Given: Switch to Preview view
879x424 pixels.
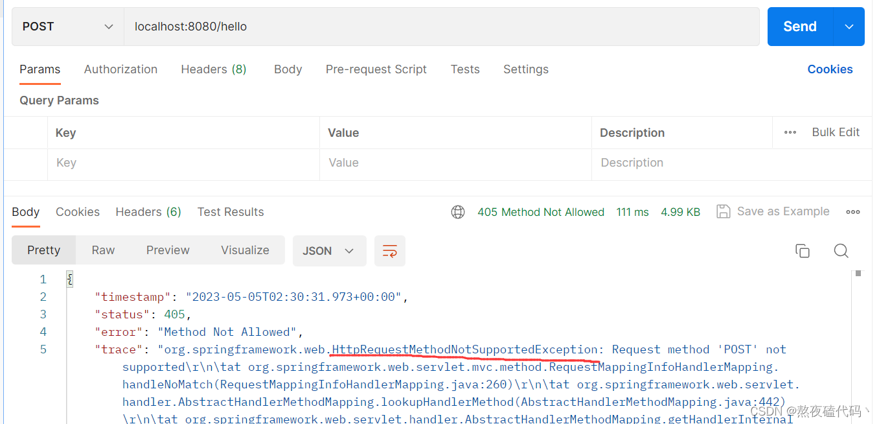Looking at the screenshot, I should click(x=168, y=250).
